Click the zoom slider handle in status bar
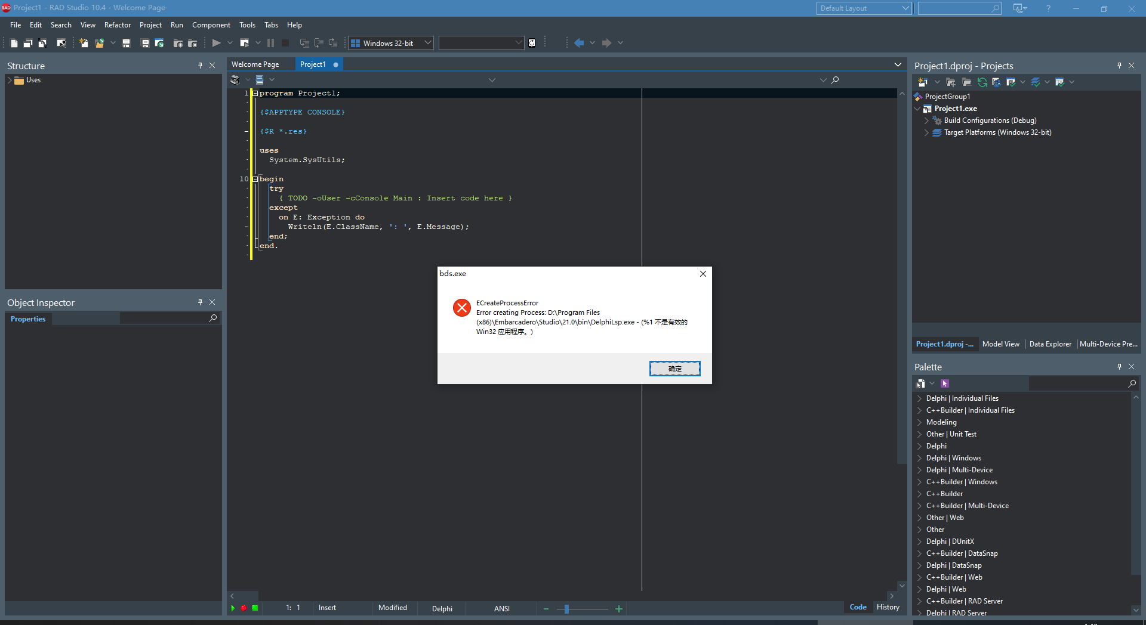 [x=566, y=609]
